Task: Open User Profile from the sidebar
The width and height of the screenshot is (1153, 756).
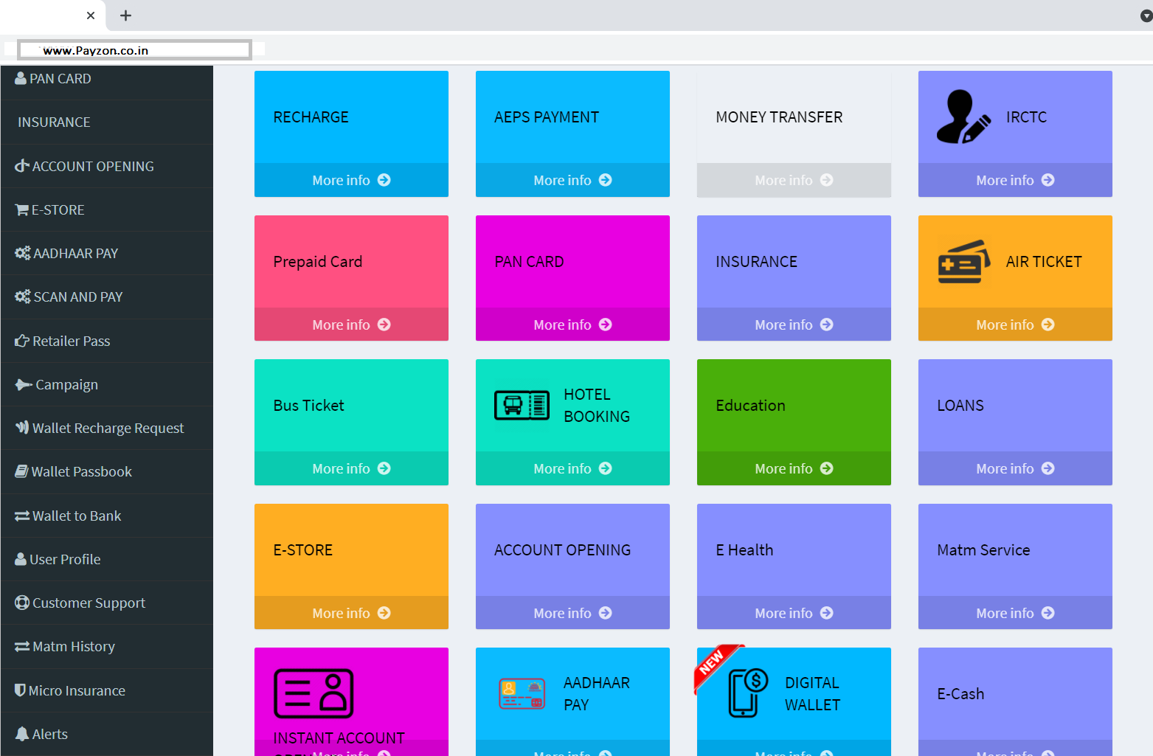Action: (65, 560)
